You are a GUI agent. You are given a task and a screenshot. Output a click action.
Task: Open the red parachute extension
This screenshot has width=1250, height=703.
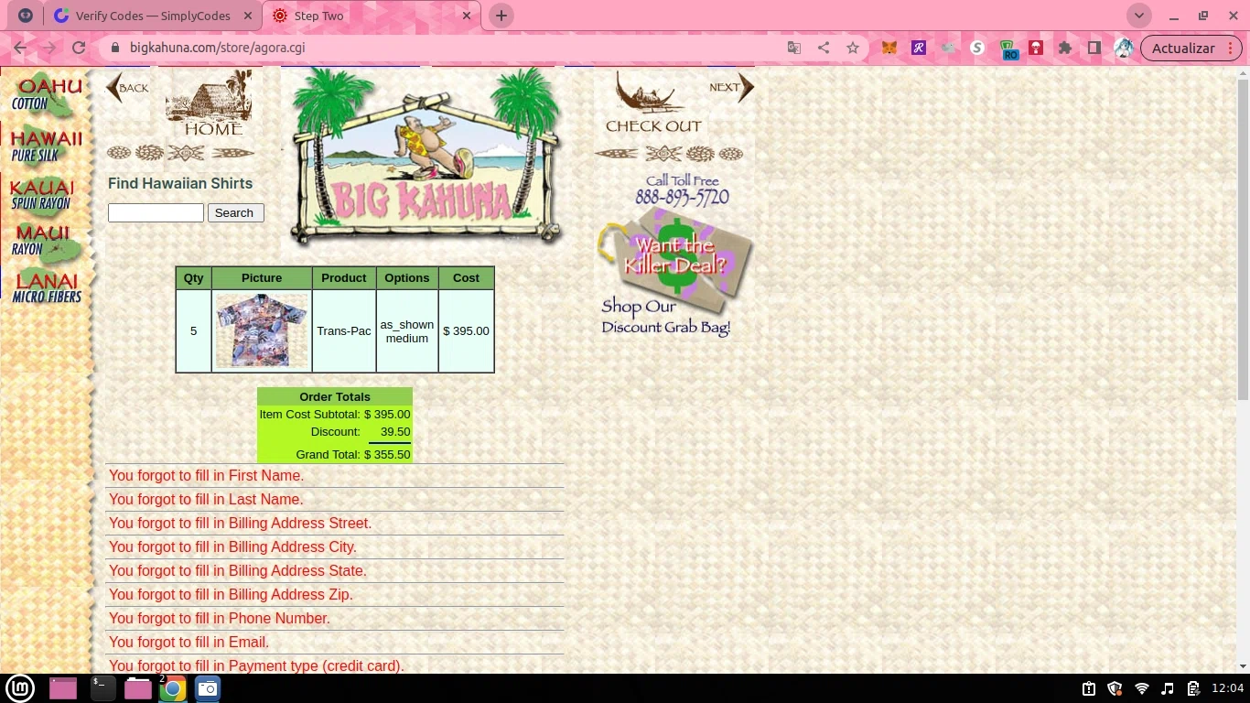click(1036, 48)
